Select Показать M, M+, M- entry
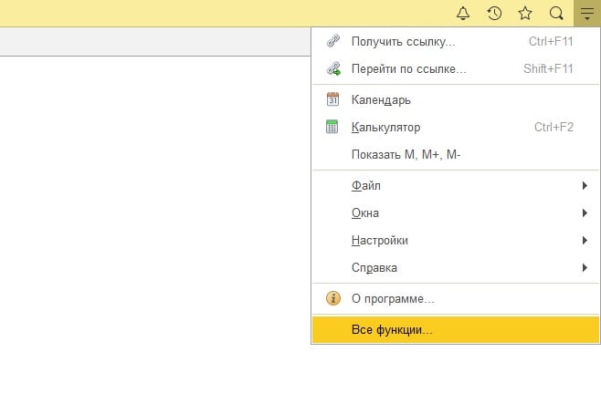The image size is (601, 404). (406, 154)
